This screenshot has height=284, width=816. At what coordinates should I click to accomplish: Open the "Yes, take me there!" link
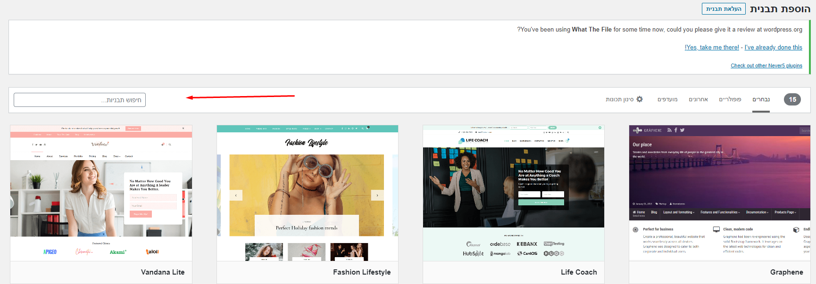click(712, 48)
